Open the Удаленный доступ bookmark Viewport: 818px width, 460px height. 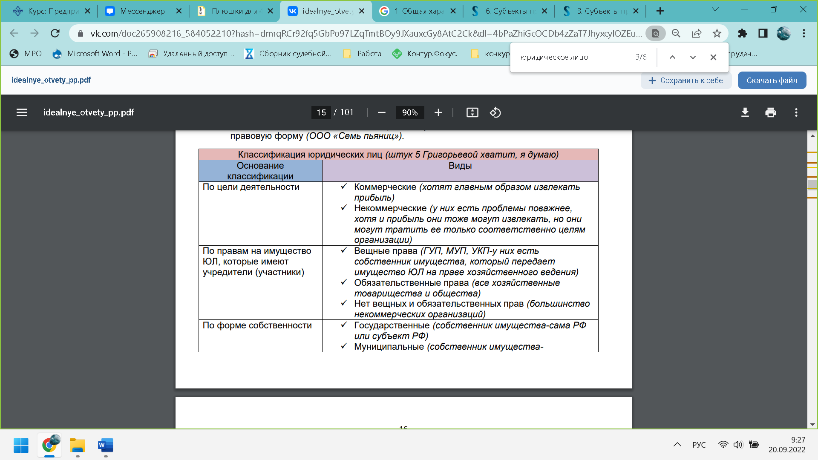(191, 54)
